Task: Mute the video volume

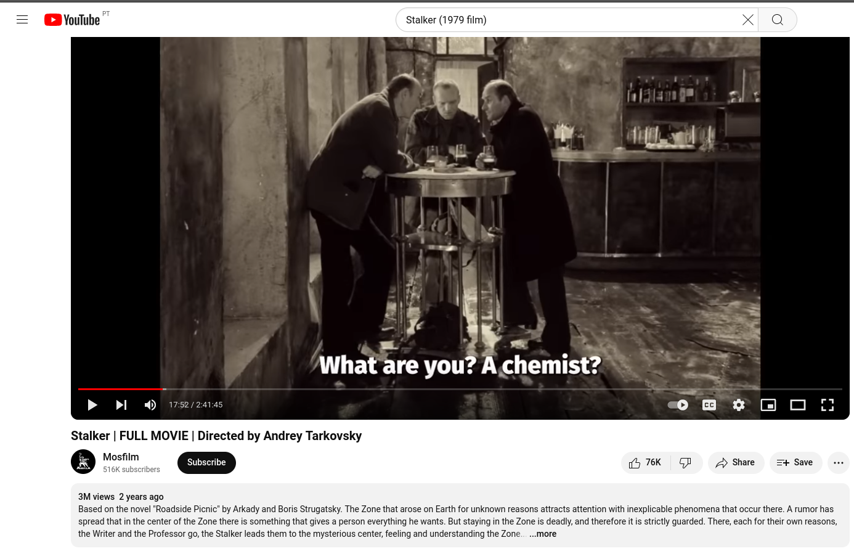Action: coord(150,405)
